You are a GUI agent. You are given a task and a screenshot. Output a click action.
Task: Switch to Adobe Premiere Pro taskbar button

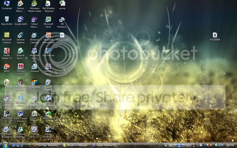pos(105,145)
